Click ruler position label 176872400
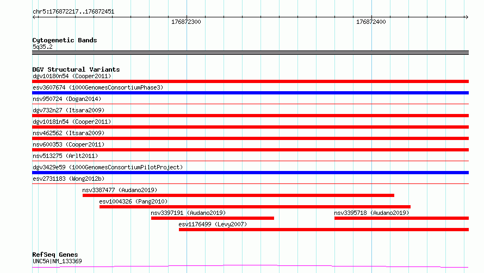 point(371,22)
